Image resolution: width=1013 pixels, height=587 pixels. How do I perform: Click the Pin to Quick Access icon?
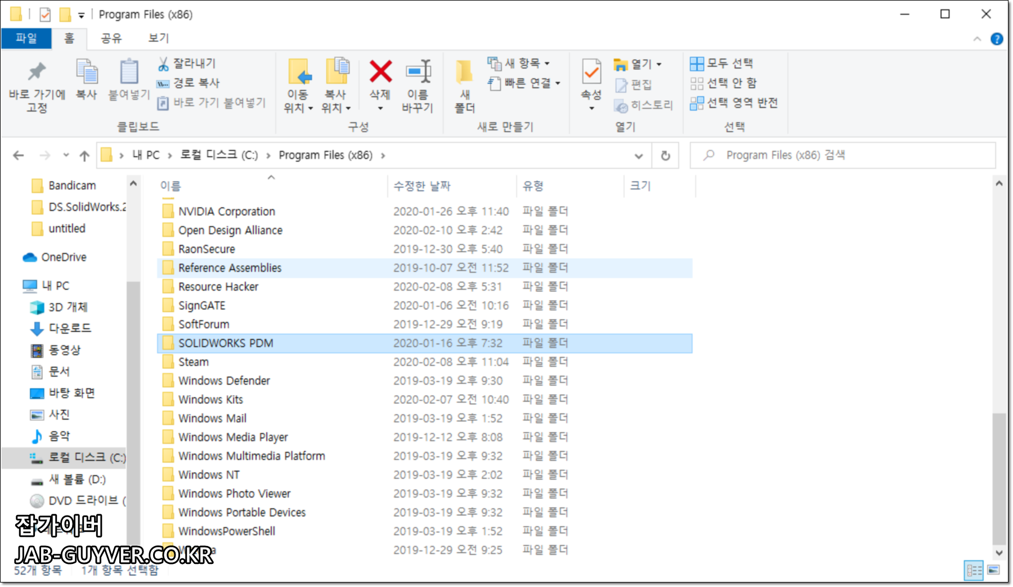[x=37, y=71]
